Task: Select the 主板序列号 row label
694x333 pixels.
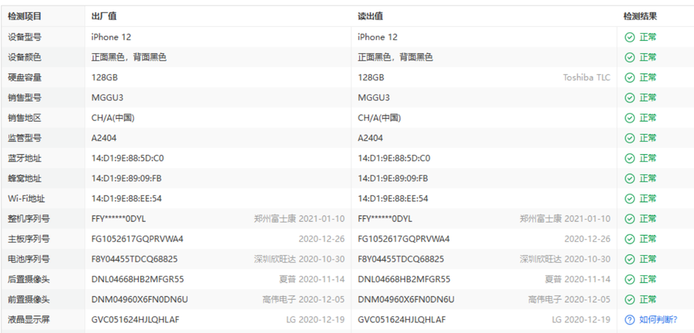Action: tap(29, 239)
